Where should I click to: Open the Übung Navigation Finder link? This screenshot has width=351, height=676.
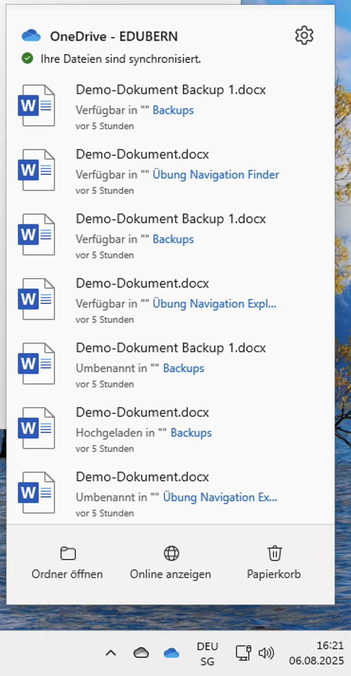(x=216, y=175)
